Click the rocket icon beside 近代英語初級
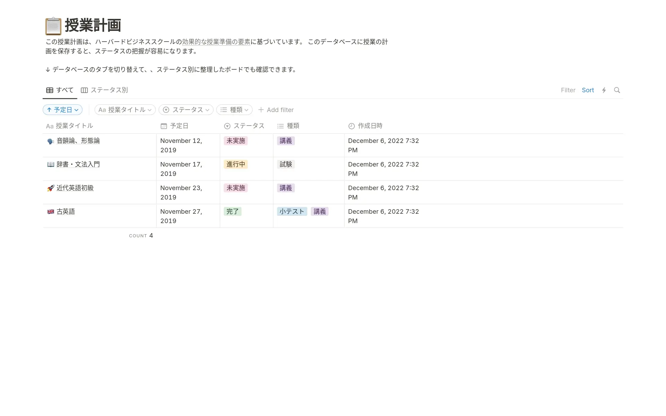666x416 pixels. (51, 188)
